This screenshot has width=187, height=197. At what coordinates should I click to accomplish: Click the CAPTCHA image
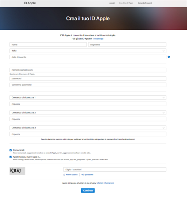(17, 171)
